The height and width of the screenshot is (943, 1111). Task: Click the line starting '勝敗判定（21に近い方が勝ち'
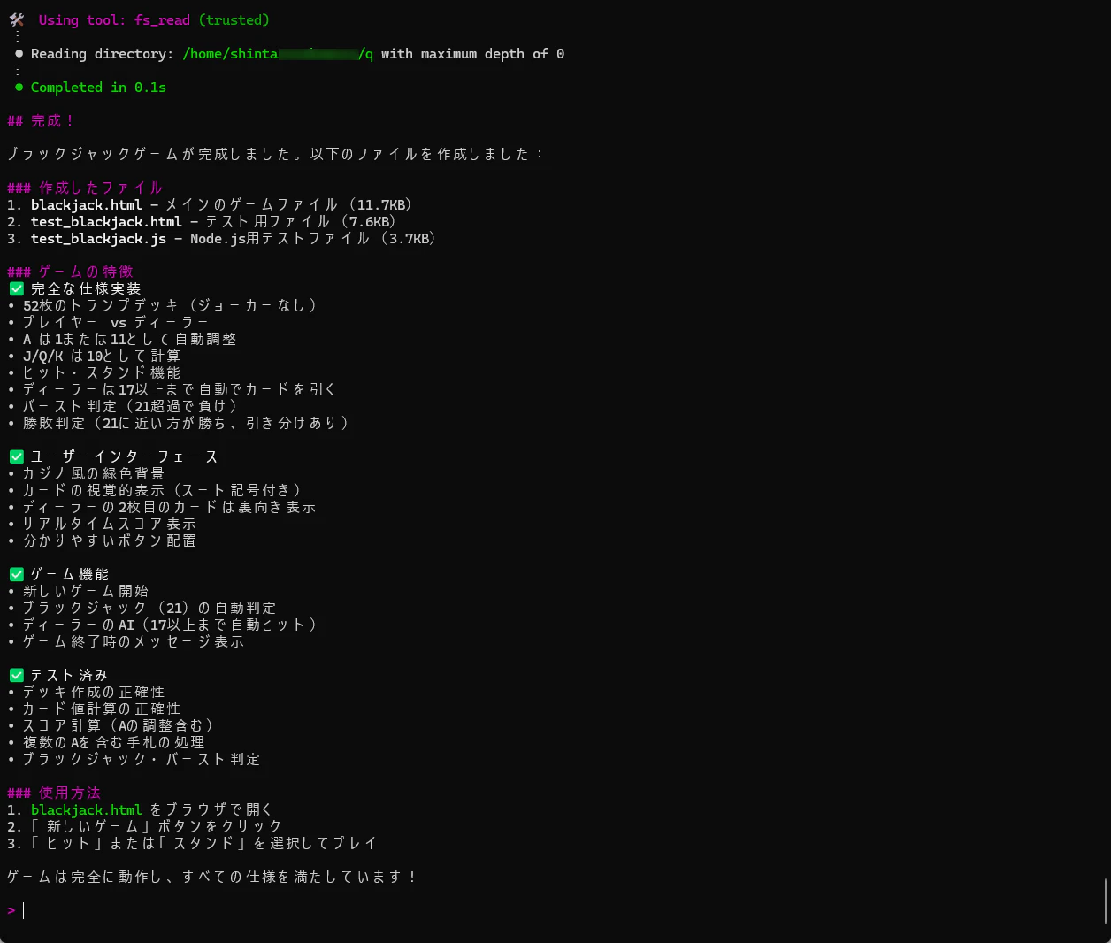click(x=187, y=423)
